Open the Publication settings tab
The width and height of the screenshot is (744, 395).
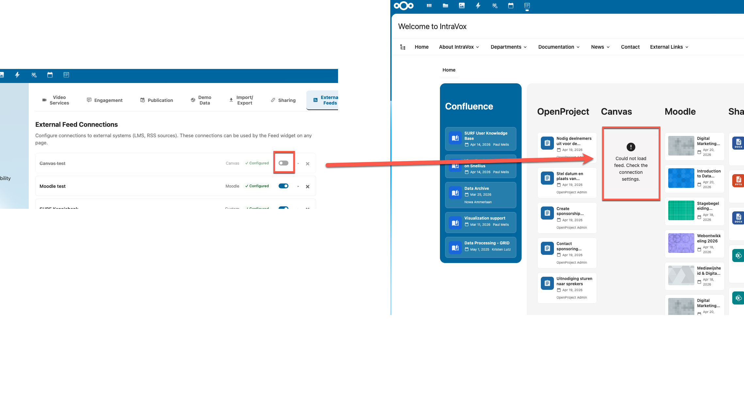tap(157, 100)
